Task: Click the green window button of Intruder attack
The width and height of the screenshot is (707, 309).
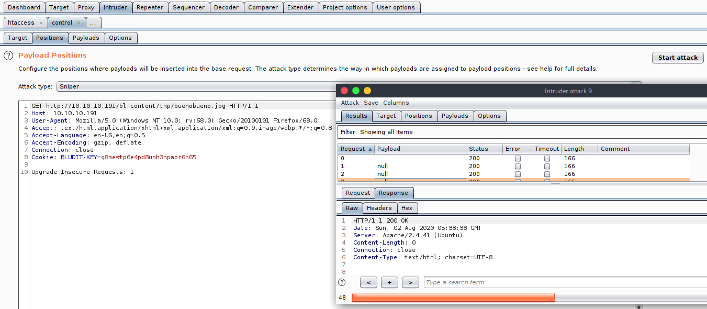Action: click(x=356, y=91)
